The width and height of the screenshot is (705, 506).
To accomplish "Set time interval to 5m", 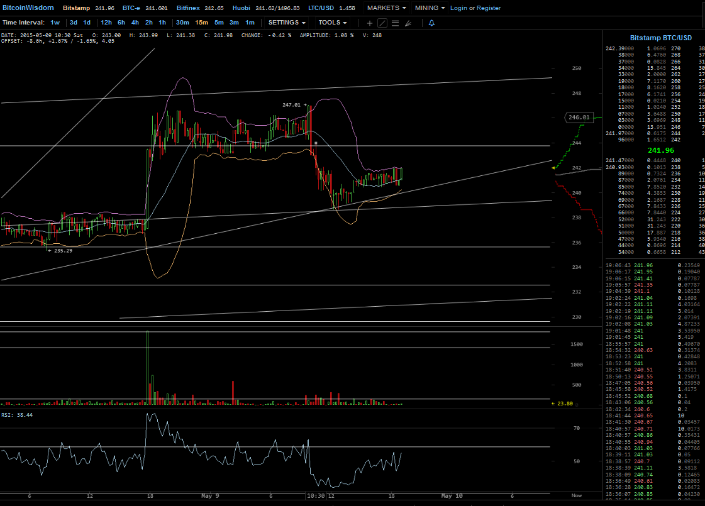I will tap(219, 23).
